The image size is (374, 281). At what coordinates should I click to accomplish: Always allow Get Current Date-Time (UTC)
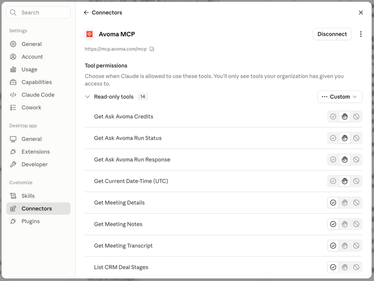pos(333,181)
